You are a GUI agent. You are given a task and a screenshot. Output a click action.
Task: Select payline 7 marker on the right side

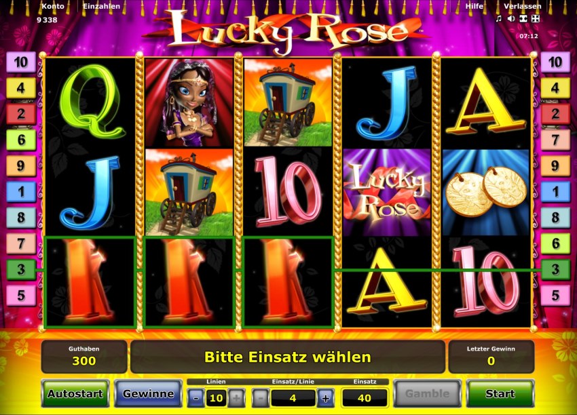555,140
